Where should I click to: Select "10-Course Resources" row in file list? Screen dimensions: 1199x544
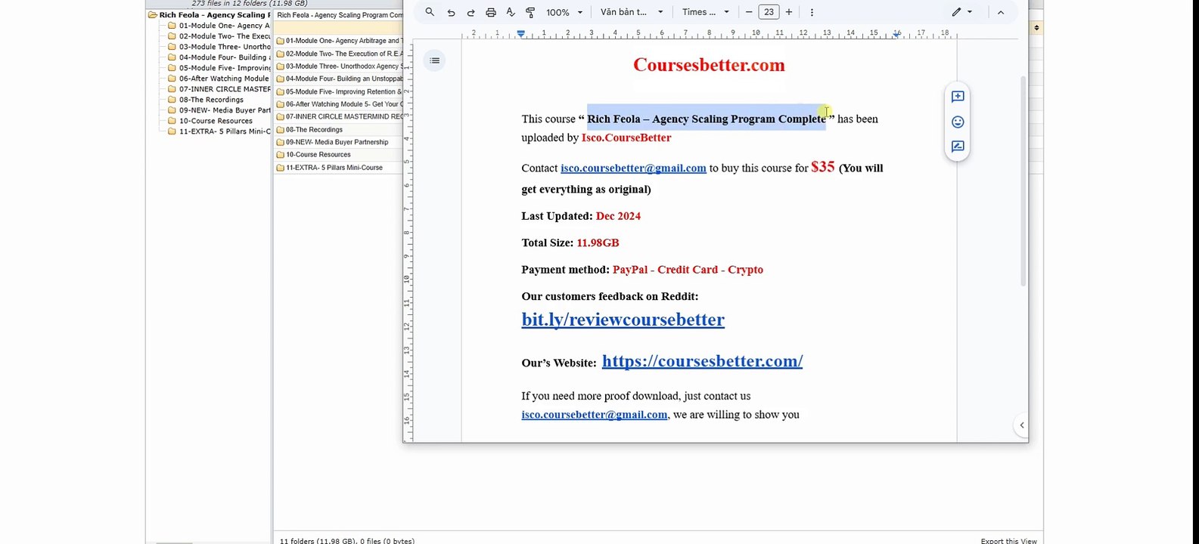[339, 154]
